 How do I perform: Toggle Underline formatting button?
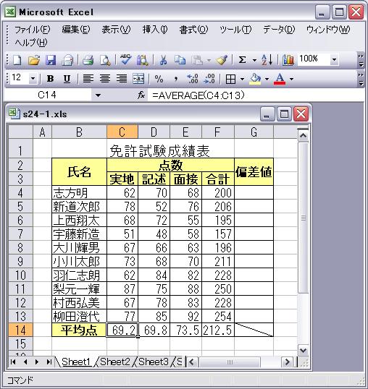click(x=67, y=79)
